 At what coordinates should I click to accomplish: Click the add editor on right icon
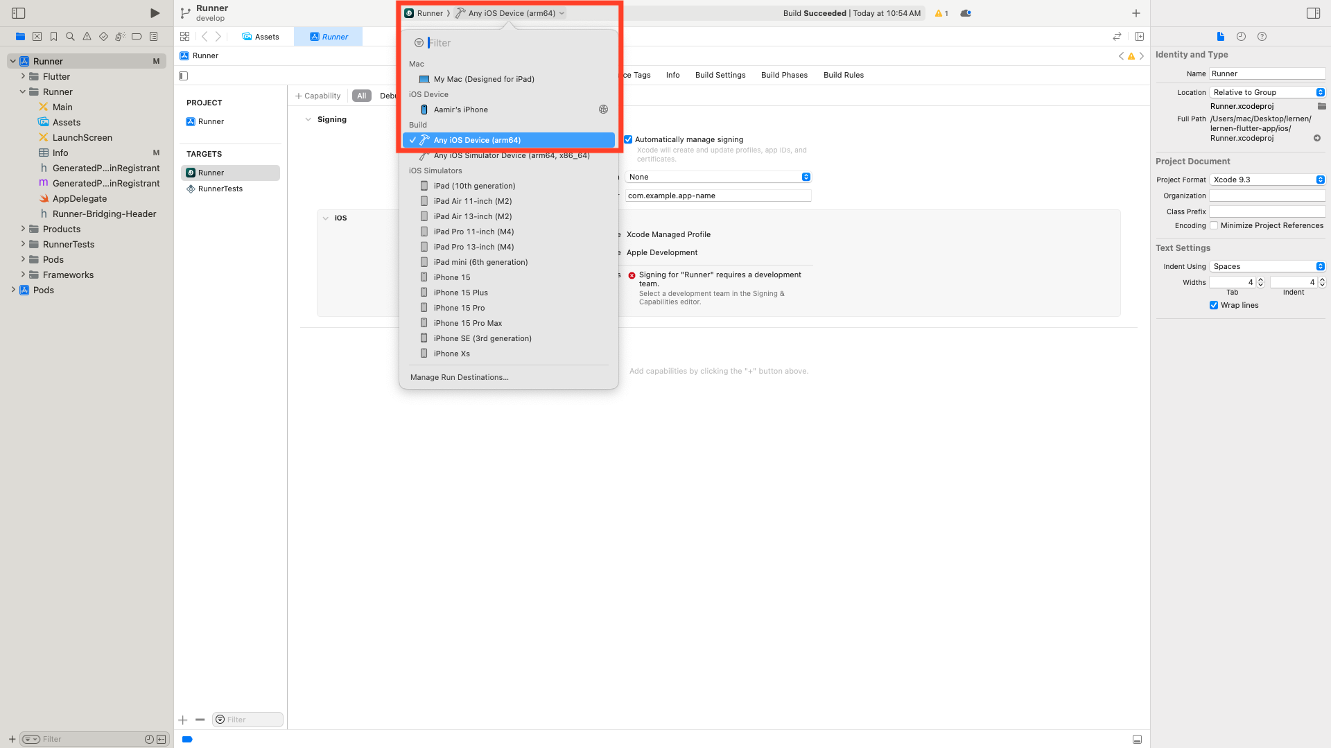[1139, 37]
